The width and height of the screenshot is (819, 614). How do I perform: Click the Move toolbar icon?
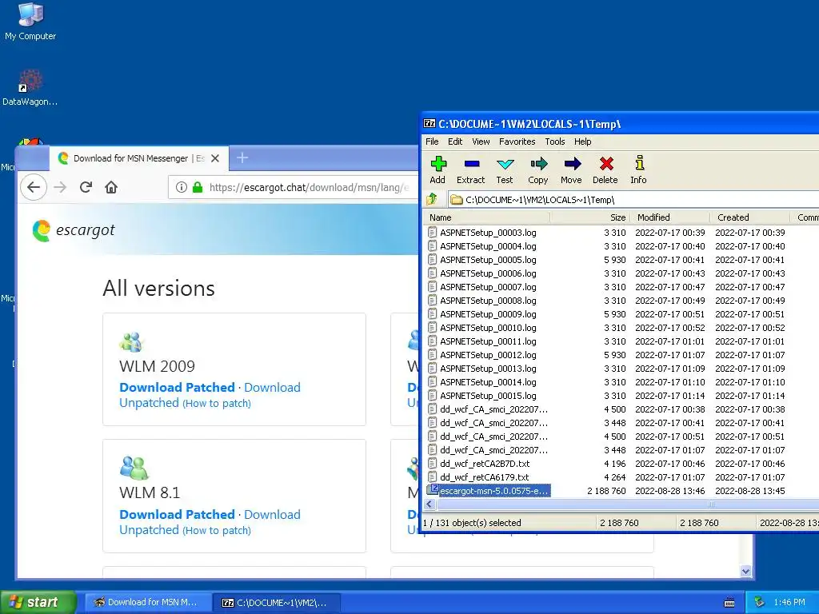click(x=571, y=170)
